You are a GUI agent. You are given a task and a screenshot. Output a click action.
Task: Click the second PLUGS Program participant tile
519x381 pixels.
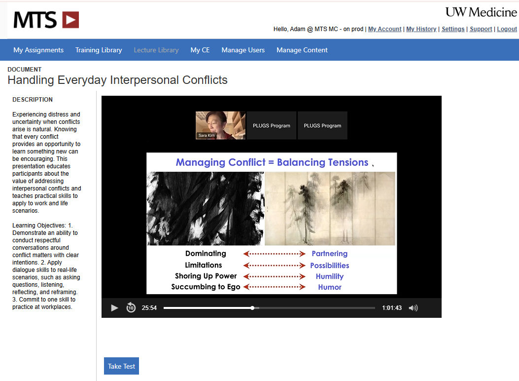(322, 125)
